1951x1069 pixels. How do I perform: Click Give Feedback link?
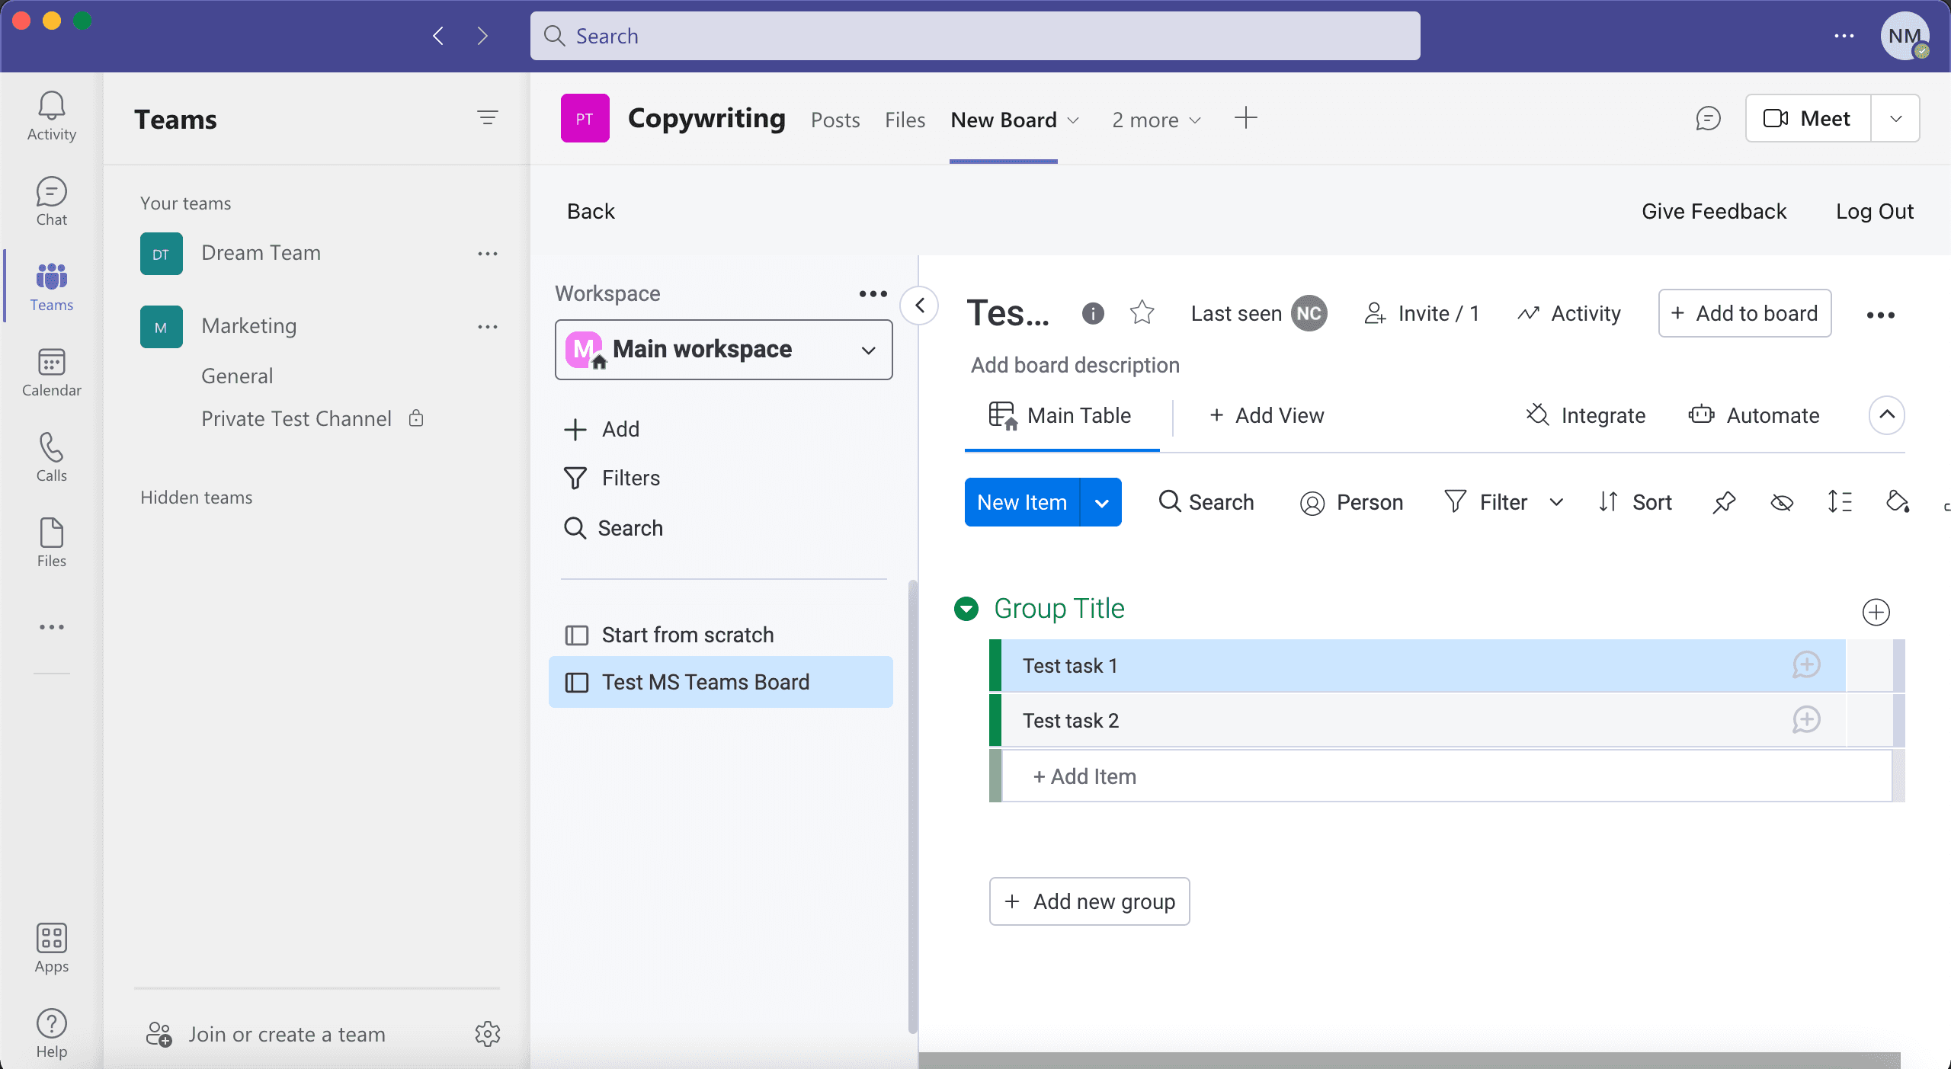[1713, 211]
